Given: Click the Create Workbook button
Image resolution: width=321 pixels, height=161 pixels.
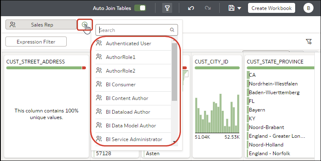Looking at the screenshot, I should pyautogui.click(x=271, y=8).
